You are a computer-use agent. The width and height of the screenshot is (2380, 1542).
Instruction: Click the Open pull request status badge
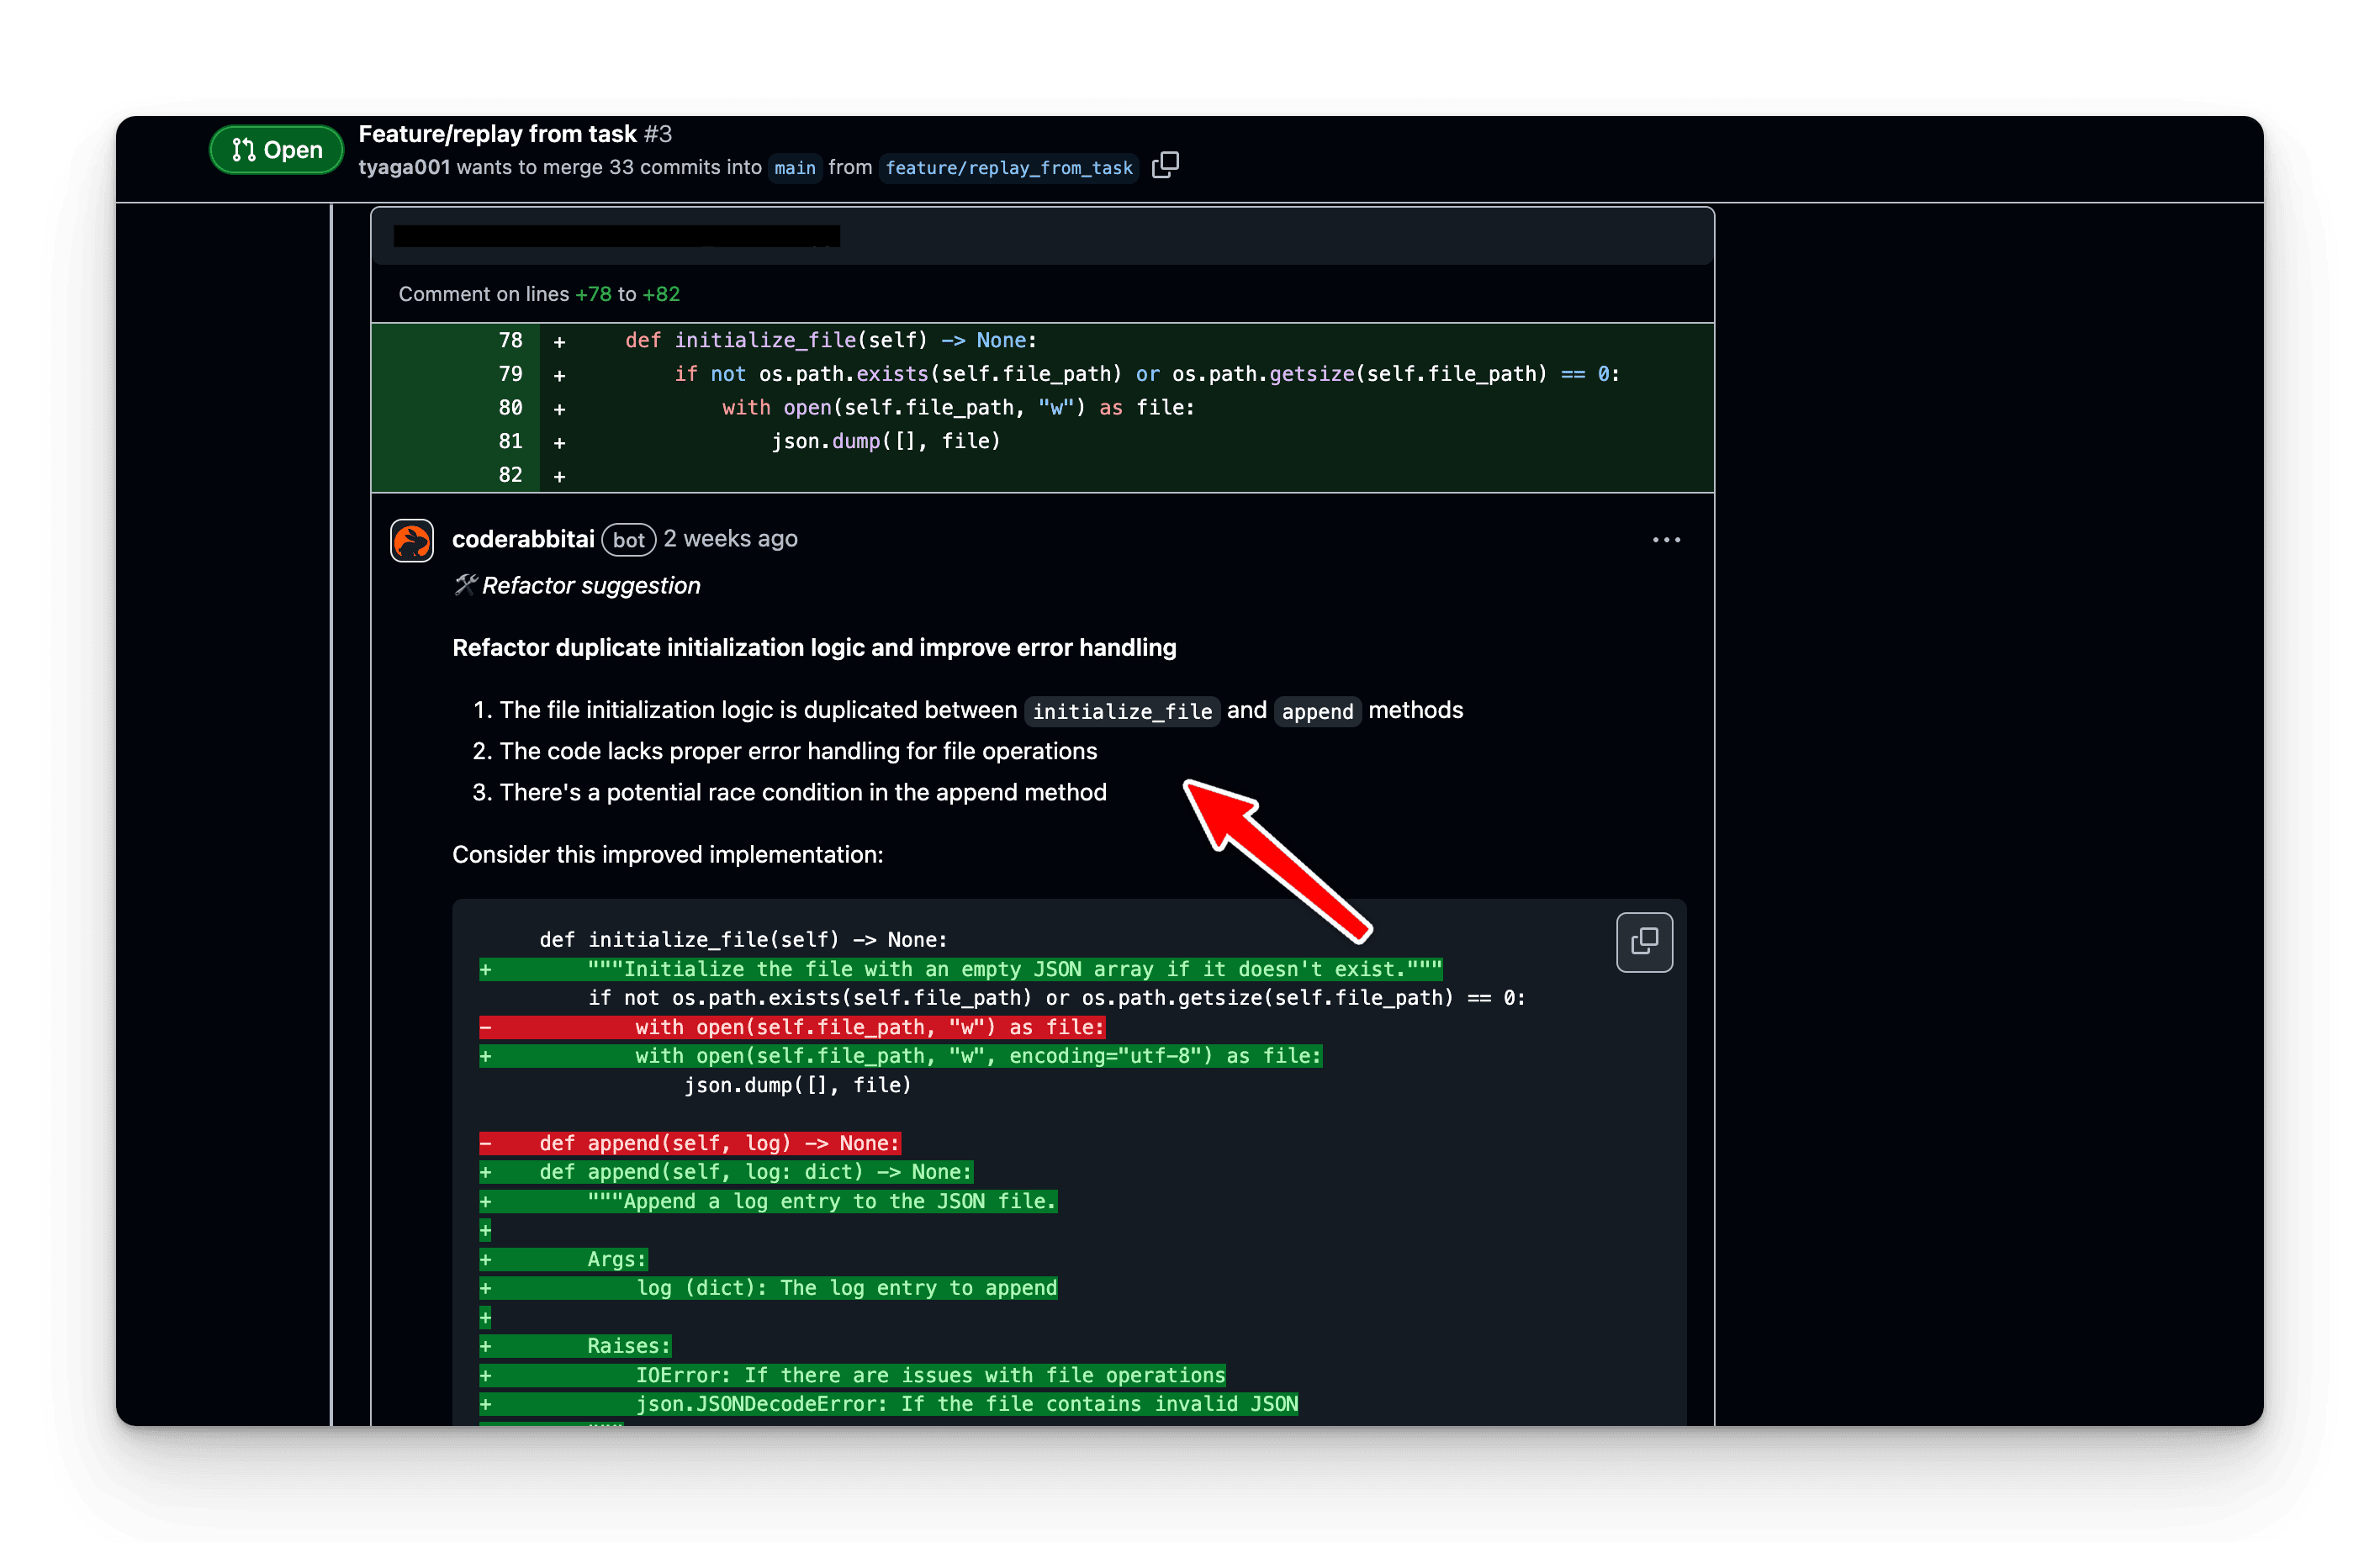pyautogui.click(x=276, y=149)
